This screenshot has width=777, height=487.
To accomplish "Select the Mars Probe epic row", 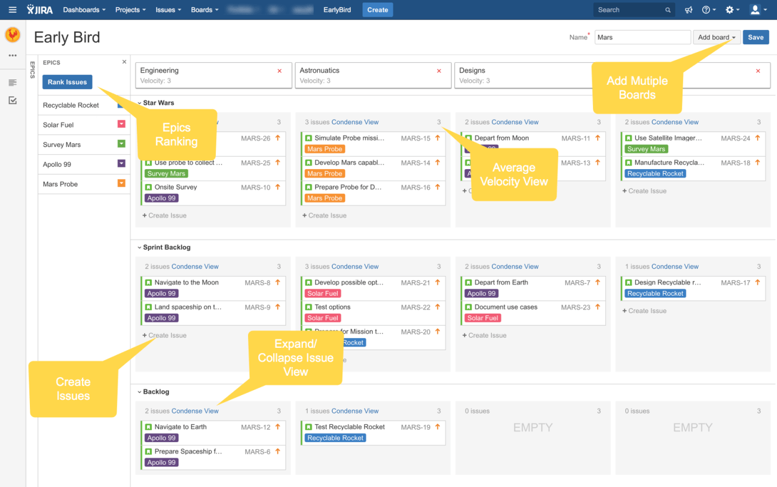I will click(84, 184).
